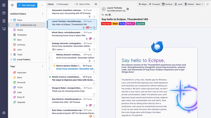
Task: Expand the Trash folder
Action: 11,55
